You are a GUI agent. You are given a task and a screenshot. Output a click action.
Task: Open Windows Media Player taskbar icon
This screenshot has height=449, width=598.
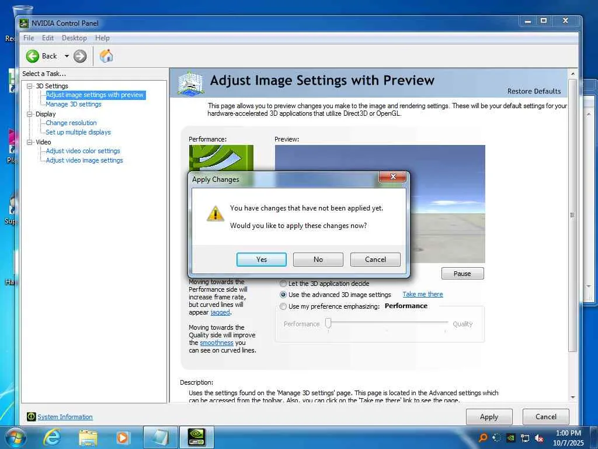tap(123, 437)
